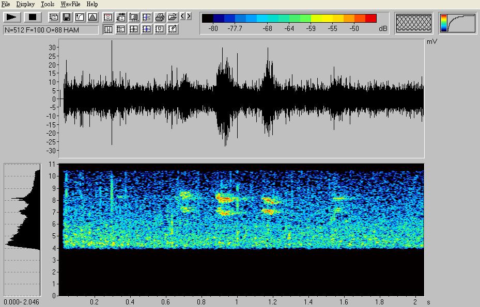Click the left arrow scroll button
Screen dimensions: 480x307
(182, 17)
